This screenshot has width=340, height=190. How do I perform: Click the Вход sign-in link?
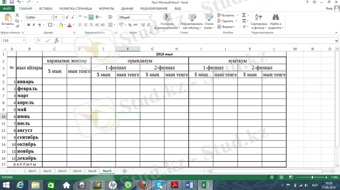(x=329, y=8)
